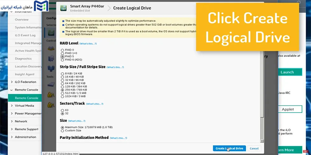Choose 64 KiB / 192 KiB strip size
The image size is (311, 155).
point(63,83)
